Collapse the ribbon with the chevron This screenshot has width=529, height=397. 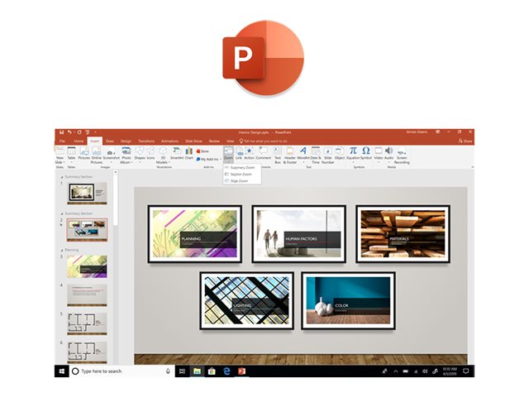pos(472,167)
